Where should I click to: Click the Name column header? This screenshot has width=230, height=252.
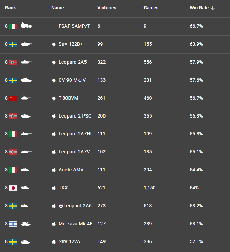point(57,8)
